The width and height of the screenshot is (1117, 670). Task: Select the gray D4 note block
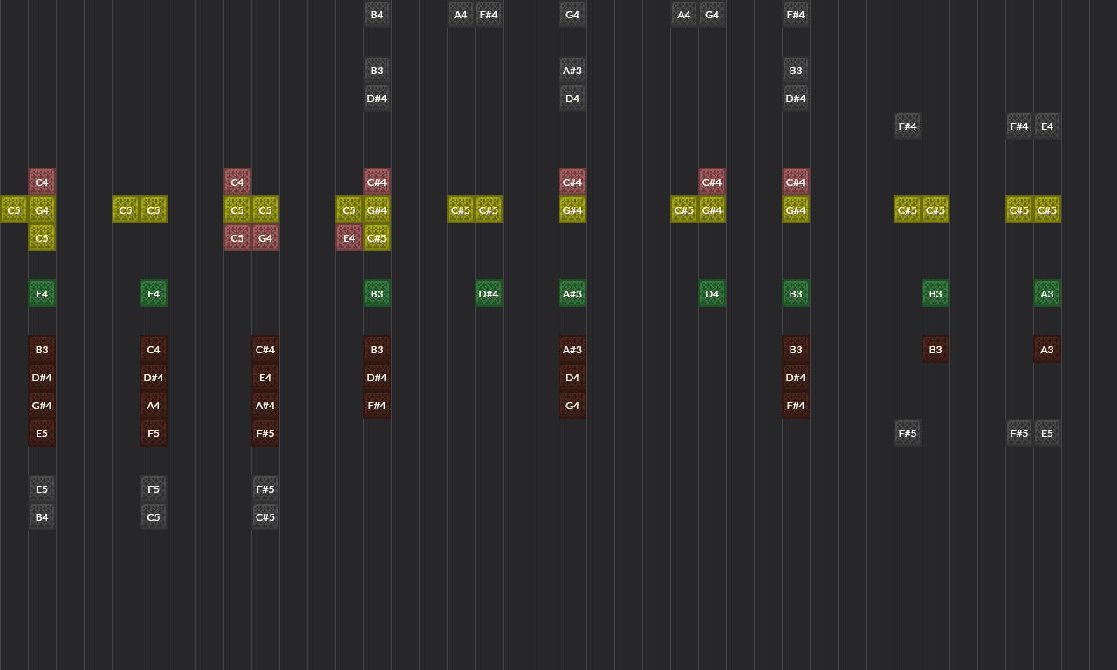pos(572,99)
